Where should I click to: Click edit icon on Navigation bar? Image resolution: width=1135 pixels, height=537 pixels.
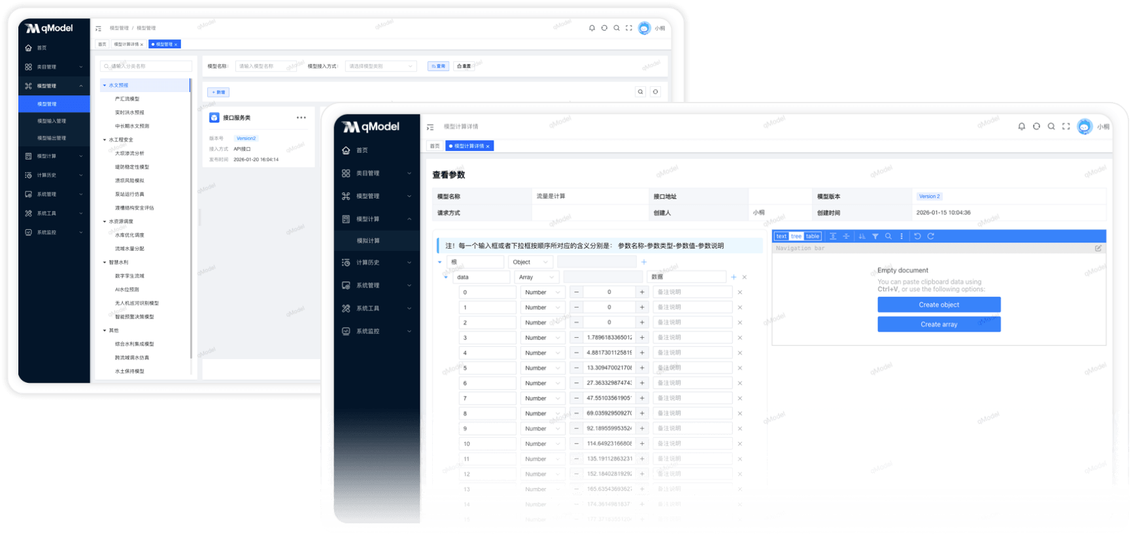[1098, 248]
